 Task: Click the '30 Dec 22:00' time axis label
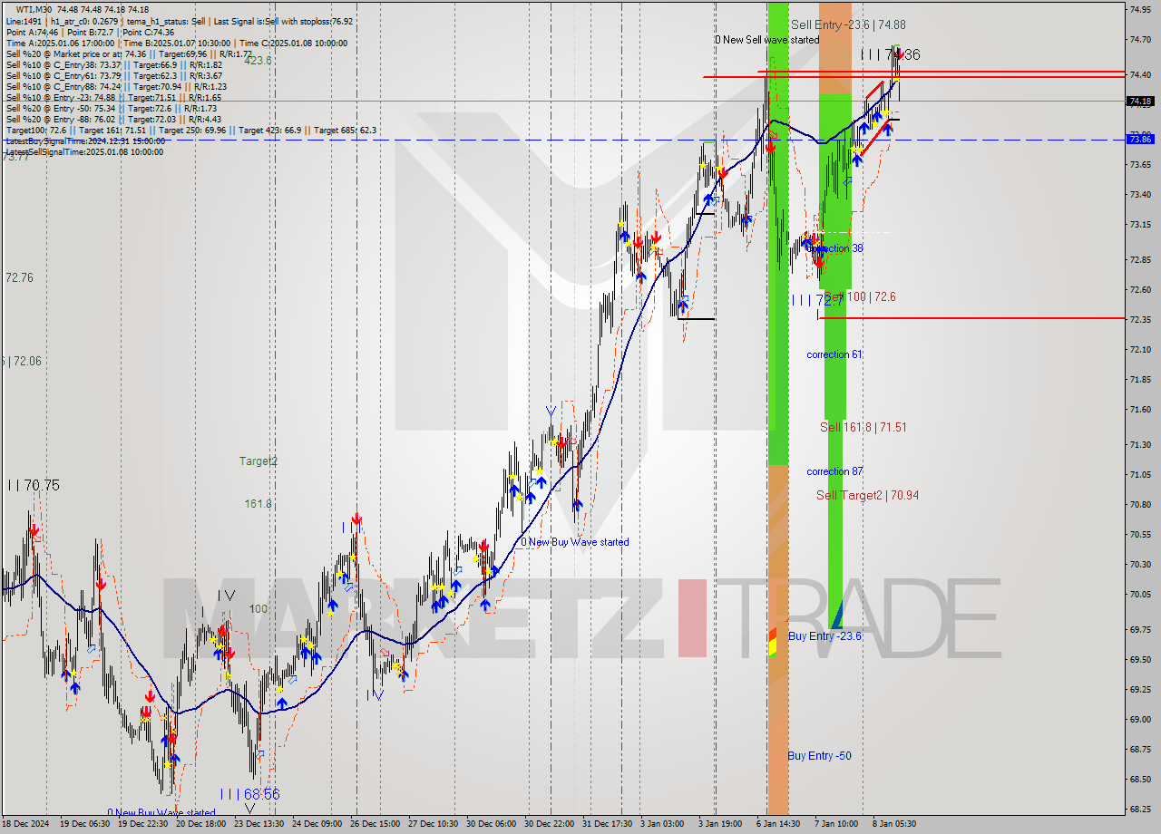548,826
